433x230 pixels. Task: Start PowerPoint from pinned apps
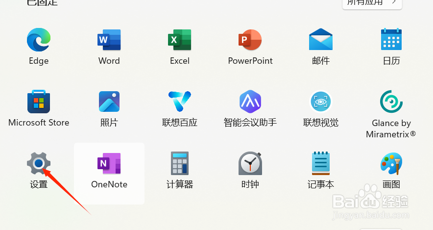(250, 40)
